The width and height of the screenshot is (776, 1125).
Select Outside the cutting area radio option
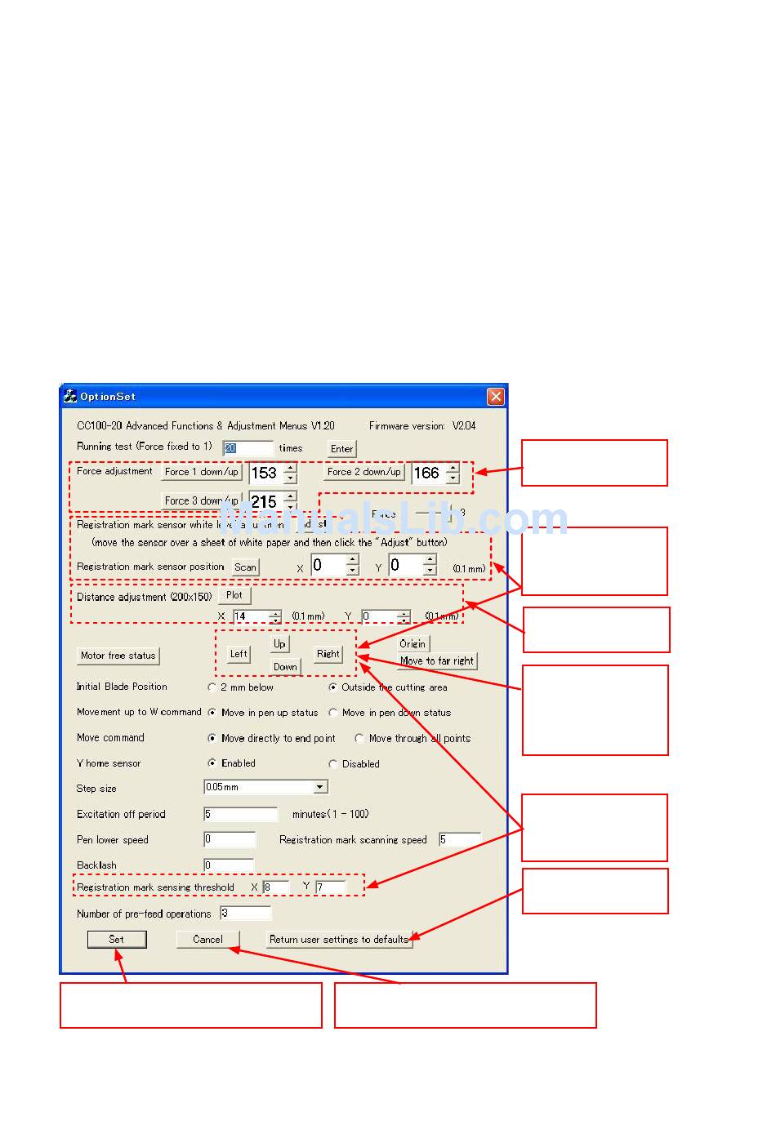click(333, 687)
